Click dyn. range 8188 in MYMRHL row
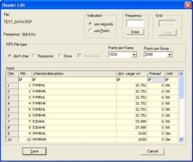 click(x=132, y=134)
